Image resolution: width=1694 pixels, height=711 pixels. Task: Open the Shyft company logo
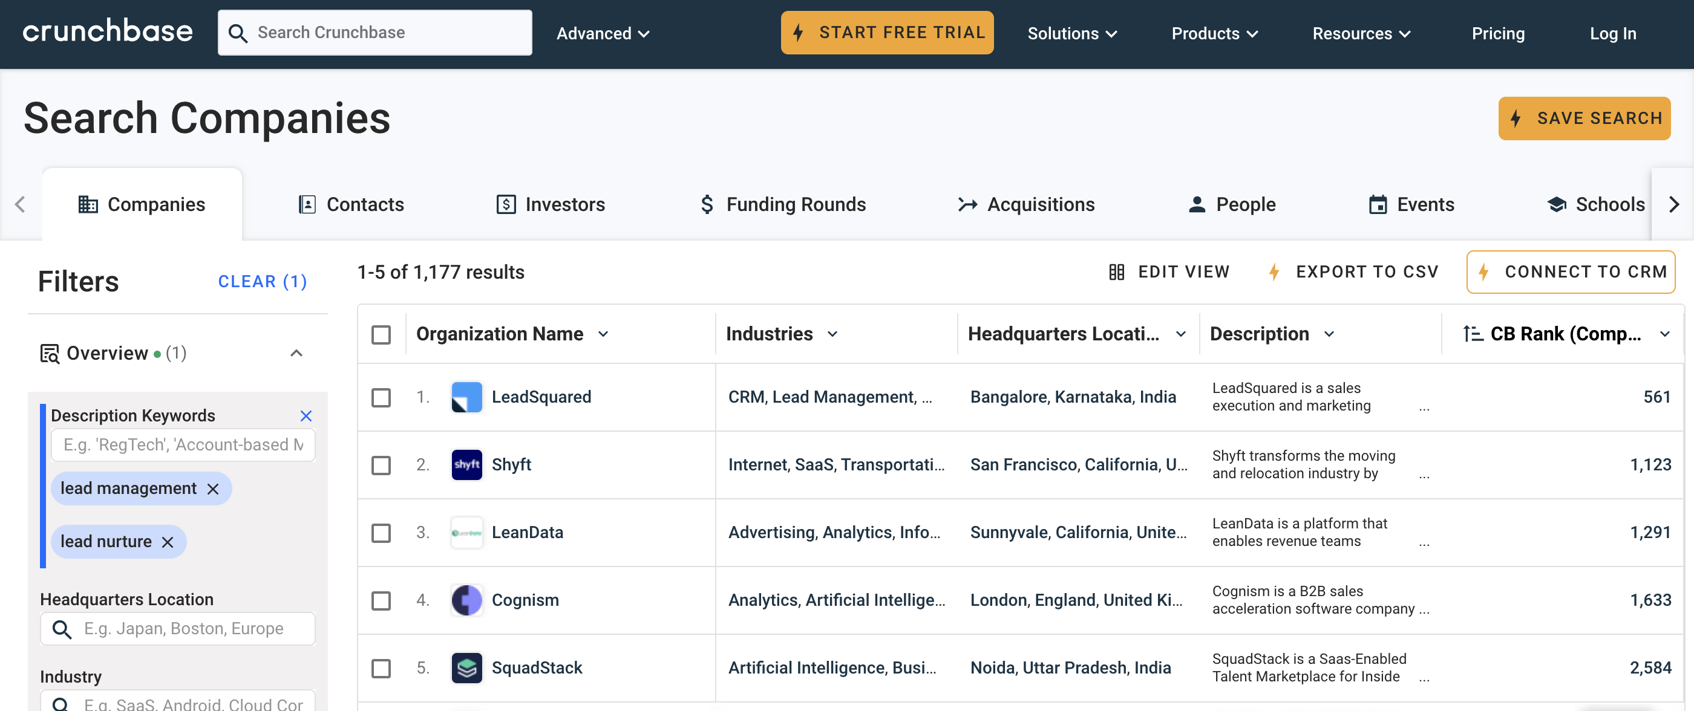coord(466,464)
